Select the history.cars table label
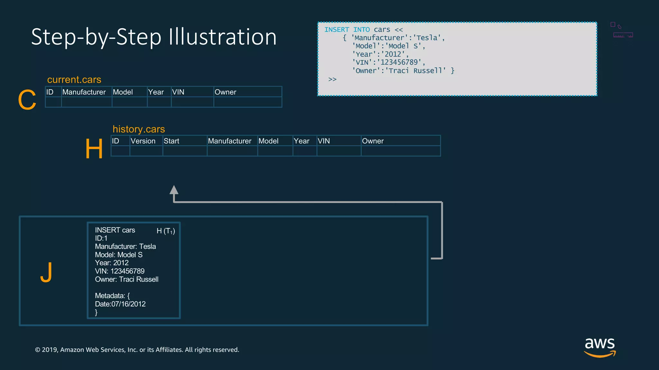 tap(139, 129)
